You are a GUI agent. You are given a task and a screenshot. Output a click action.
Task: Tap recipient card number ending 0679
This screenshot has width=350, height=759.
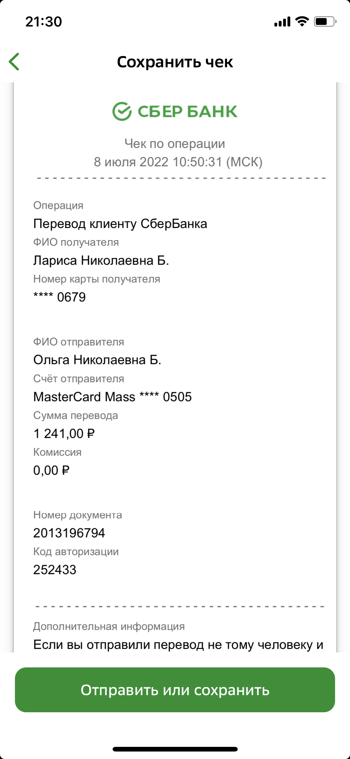click(59, 297)
